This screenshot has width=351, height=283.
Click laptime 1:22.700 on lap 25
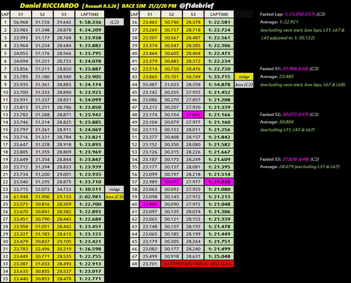[x=90, y=204]
